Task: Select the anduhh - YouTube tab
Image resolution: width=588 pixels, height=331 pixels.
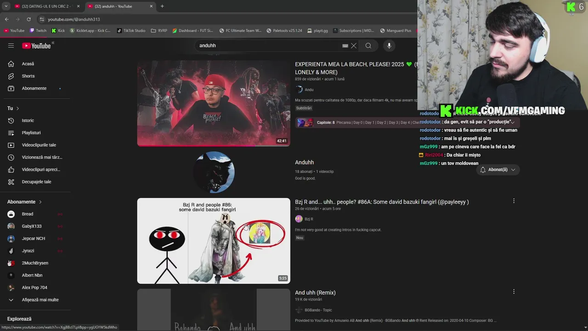Action: pyautogui.click(x=117, y=6)
